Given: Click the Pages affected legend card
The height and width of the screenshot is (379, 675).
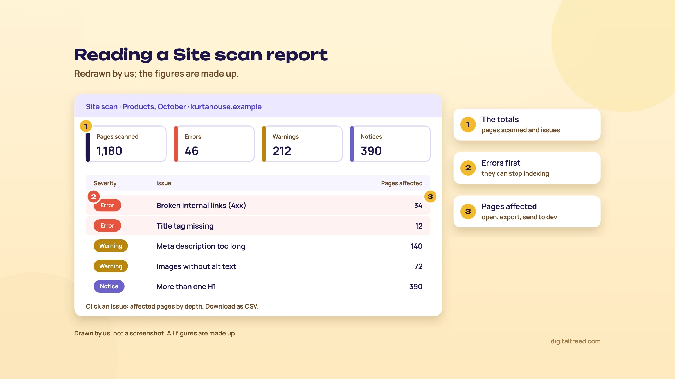Looking at the screenshot, I should click(x=527, y=211).
